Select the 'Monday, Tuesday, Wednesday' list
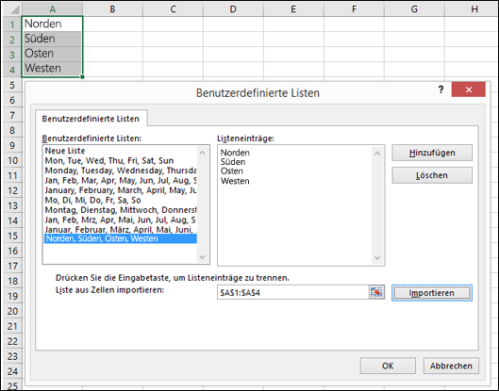Image resolution: width=499 pixels, height=391 pixels. (121, 171)
